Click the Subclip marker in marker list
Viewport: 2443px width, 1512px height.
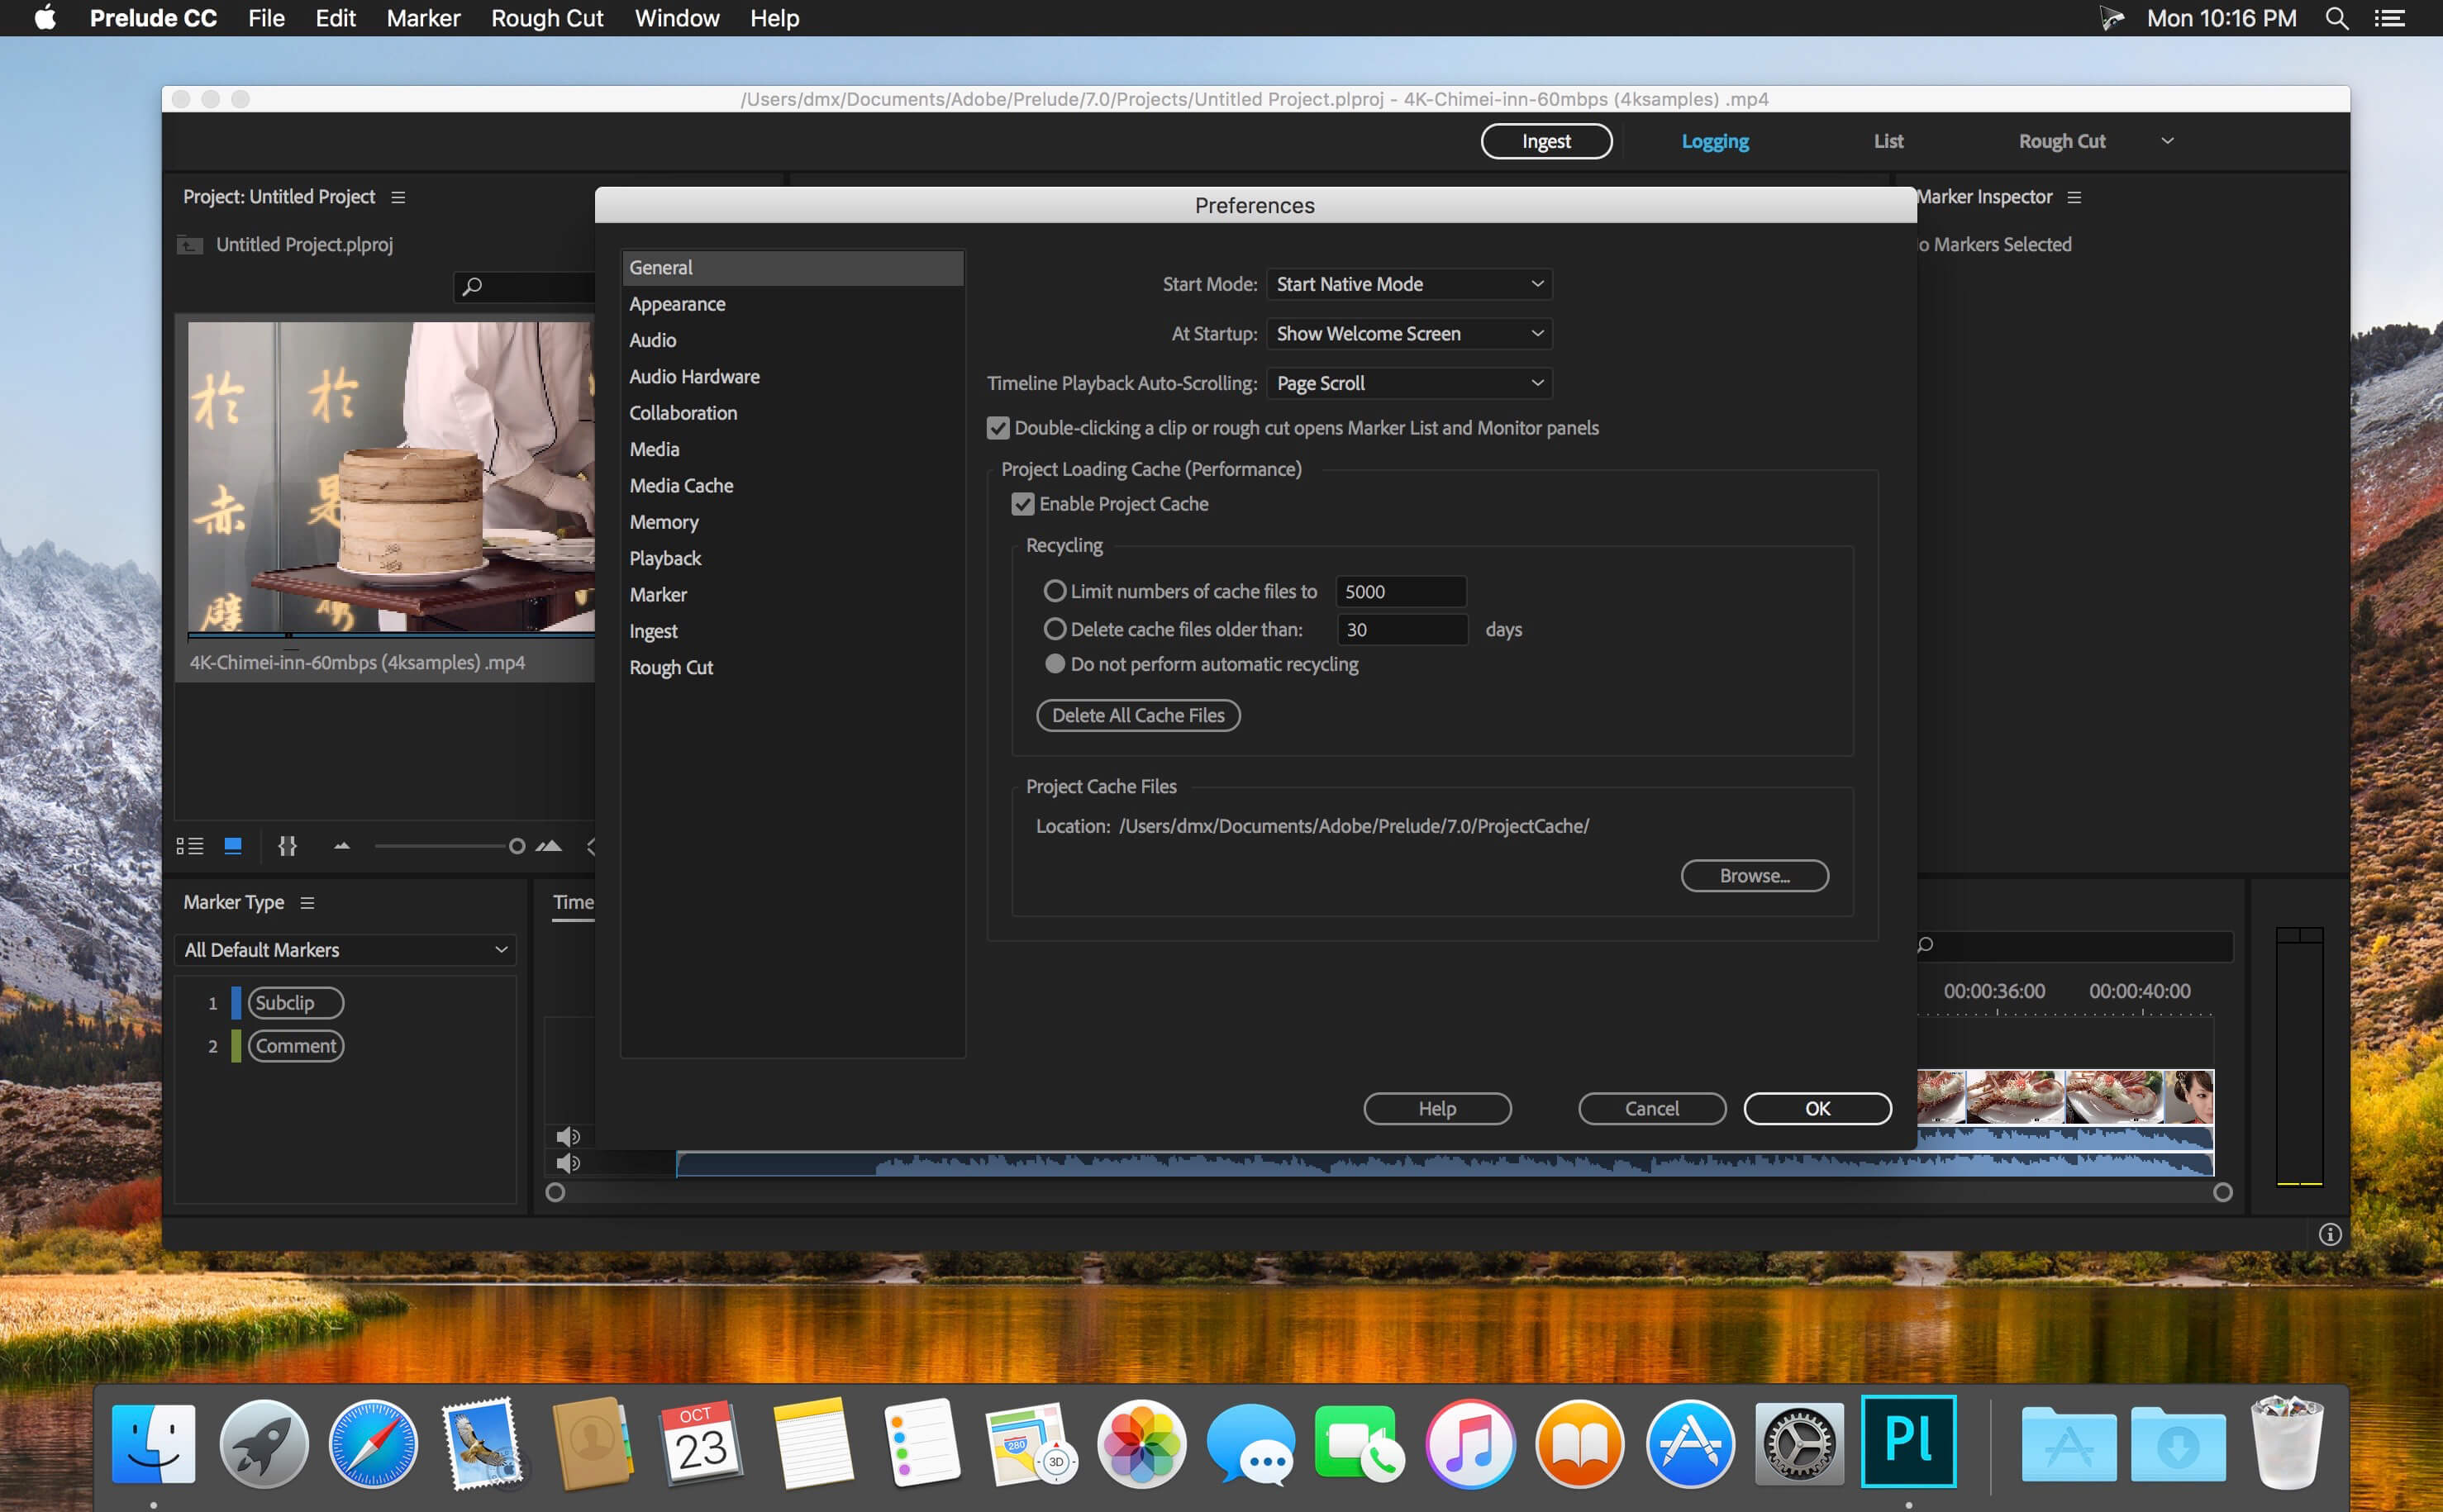point(289,1003)
